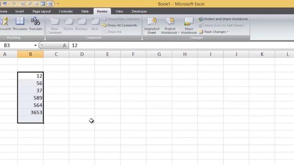Select column E header
Viewport: 294px width, 165px height.
point(107,54)
